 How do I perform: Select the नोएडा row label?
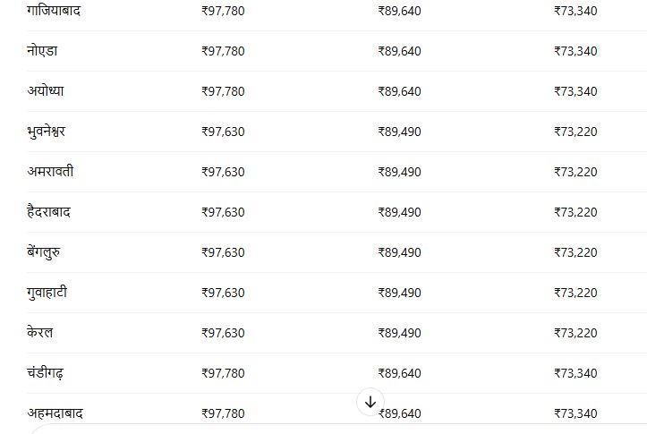click(x=42, y=50)
